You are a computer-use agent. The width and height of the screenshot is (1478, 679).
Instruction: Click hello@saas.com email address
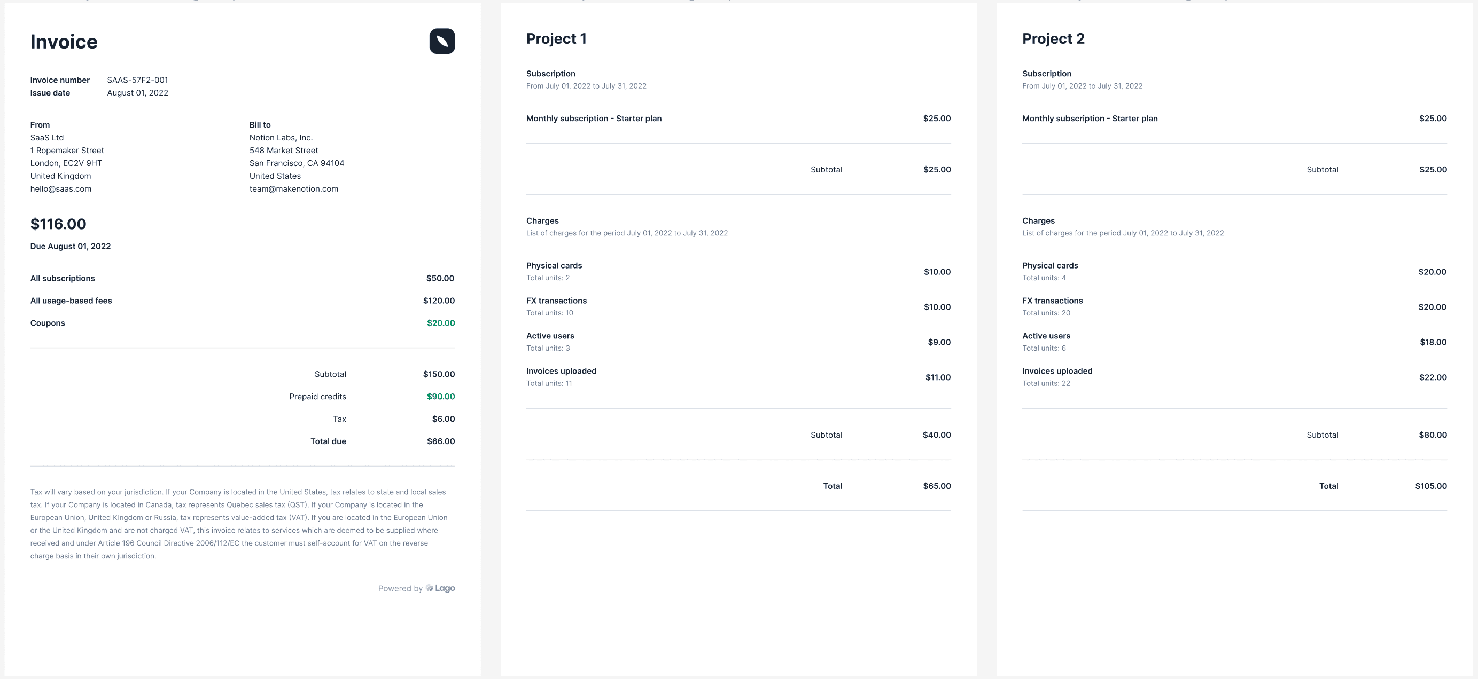pos(61,189)
